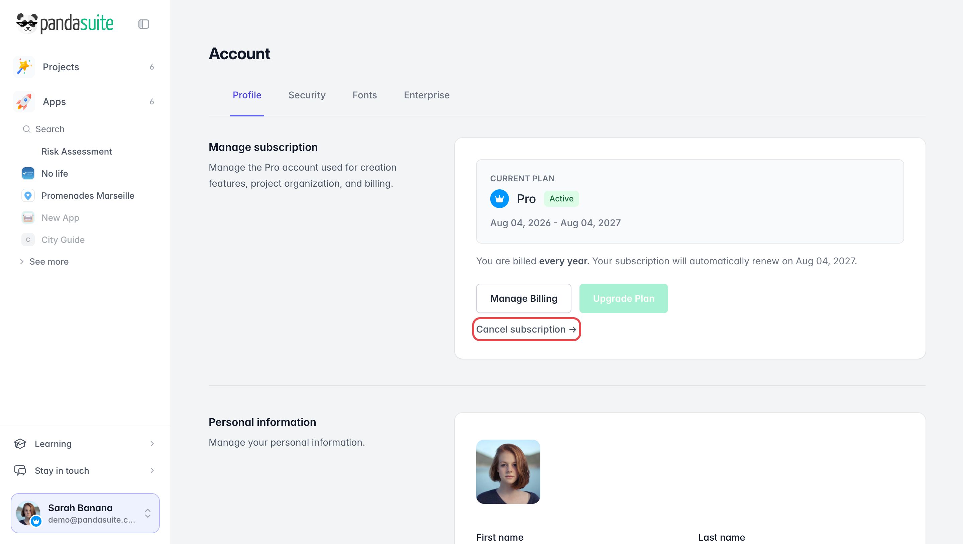Click the Learning menu label
The height and width of the screenshot is (544, 963).
coord(53,444)
